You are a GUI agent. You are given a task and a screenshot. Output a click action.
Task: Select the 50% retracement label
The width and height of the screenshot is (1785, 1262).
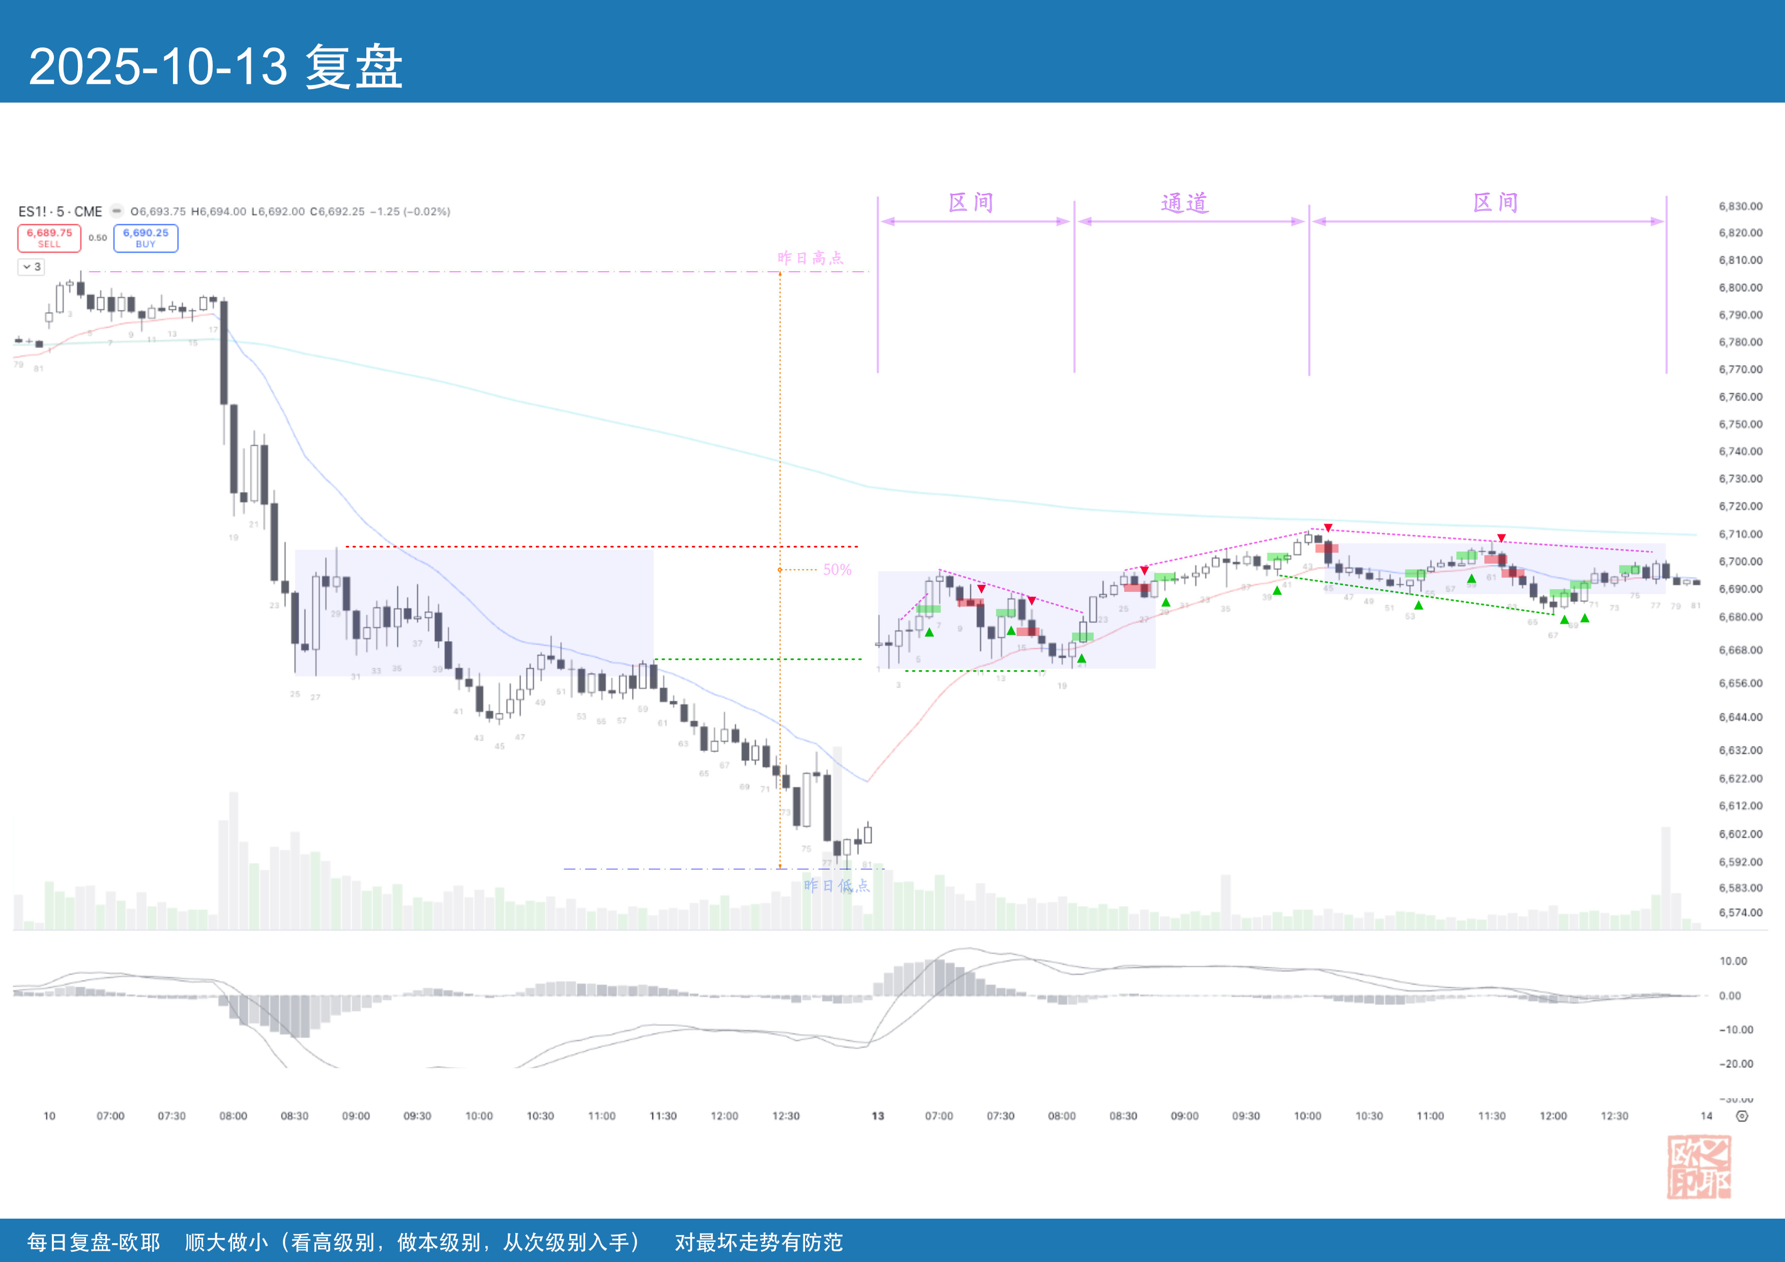pos(838,569)
